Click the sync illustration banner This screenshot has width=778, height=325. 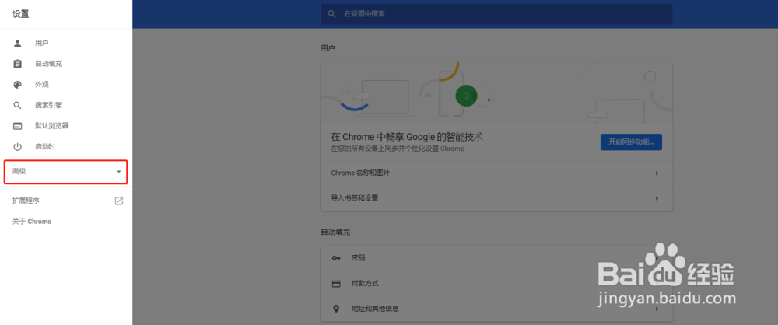[496, 93]
